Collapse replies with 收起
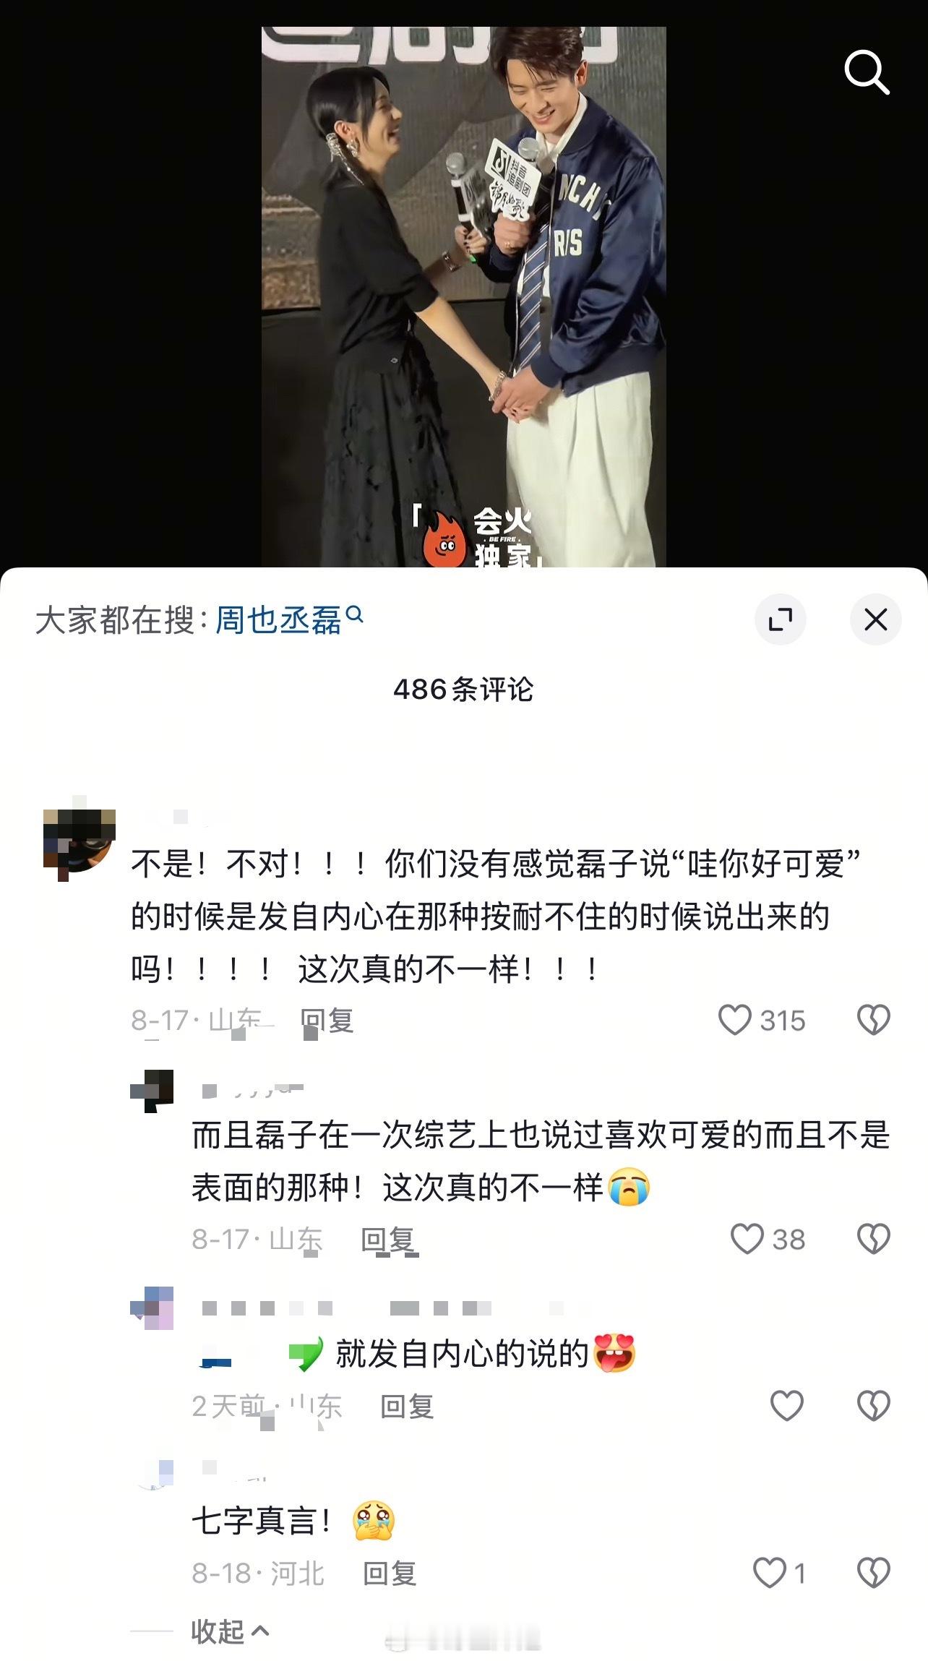928x1661 pixels. tap(230, 1631)
